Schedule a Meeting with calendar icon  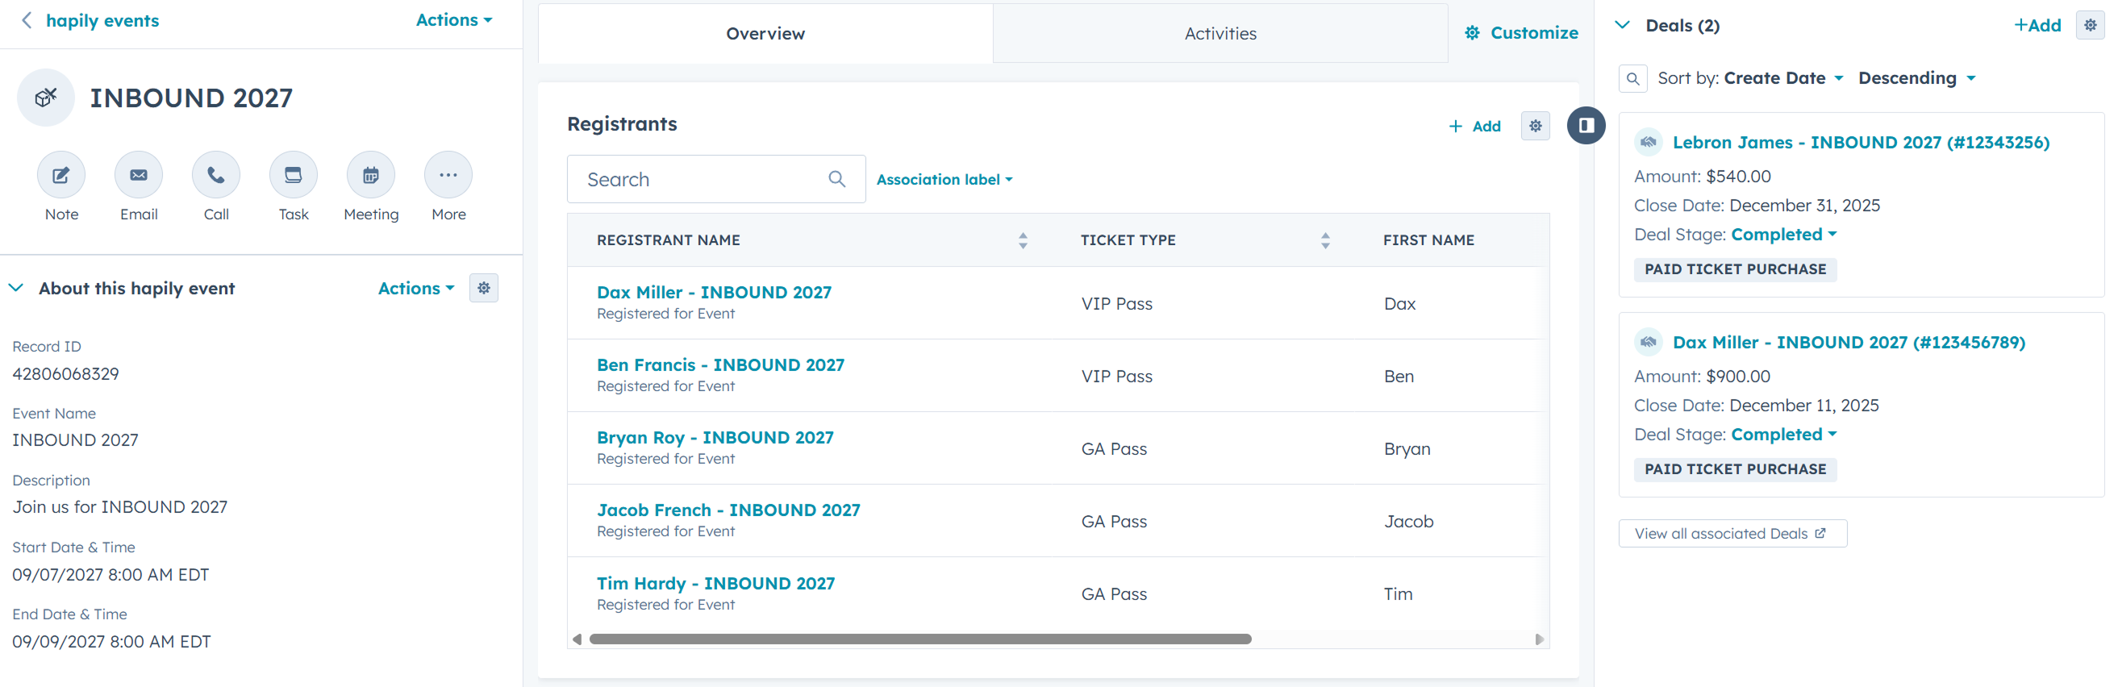pyautogui.click(x=371, y=175)
